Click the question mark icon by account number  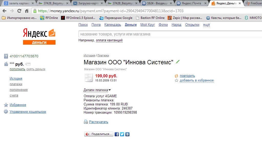coord(6,56)
